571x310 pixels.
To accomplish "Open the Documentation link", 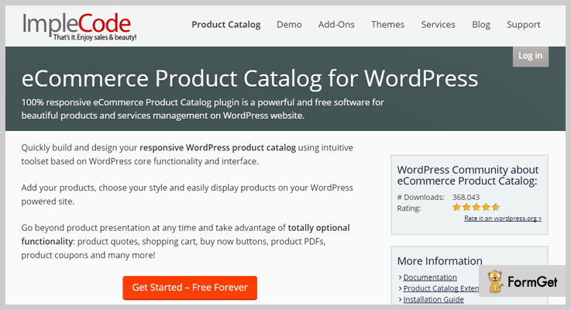I will coord(430,277).
